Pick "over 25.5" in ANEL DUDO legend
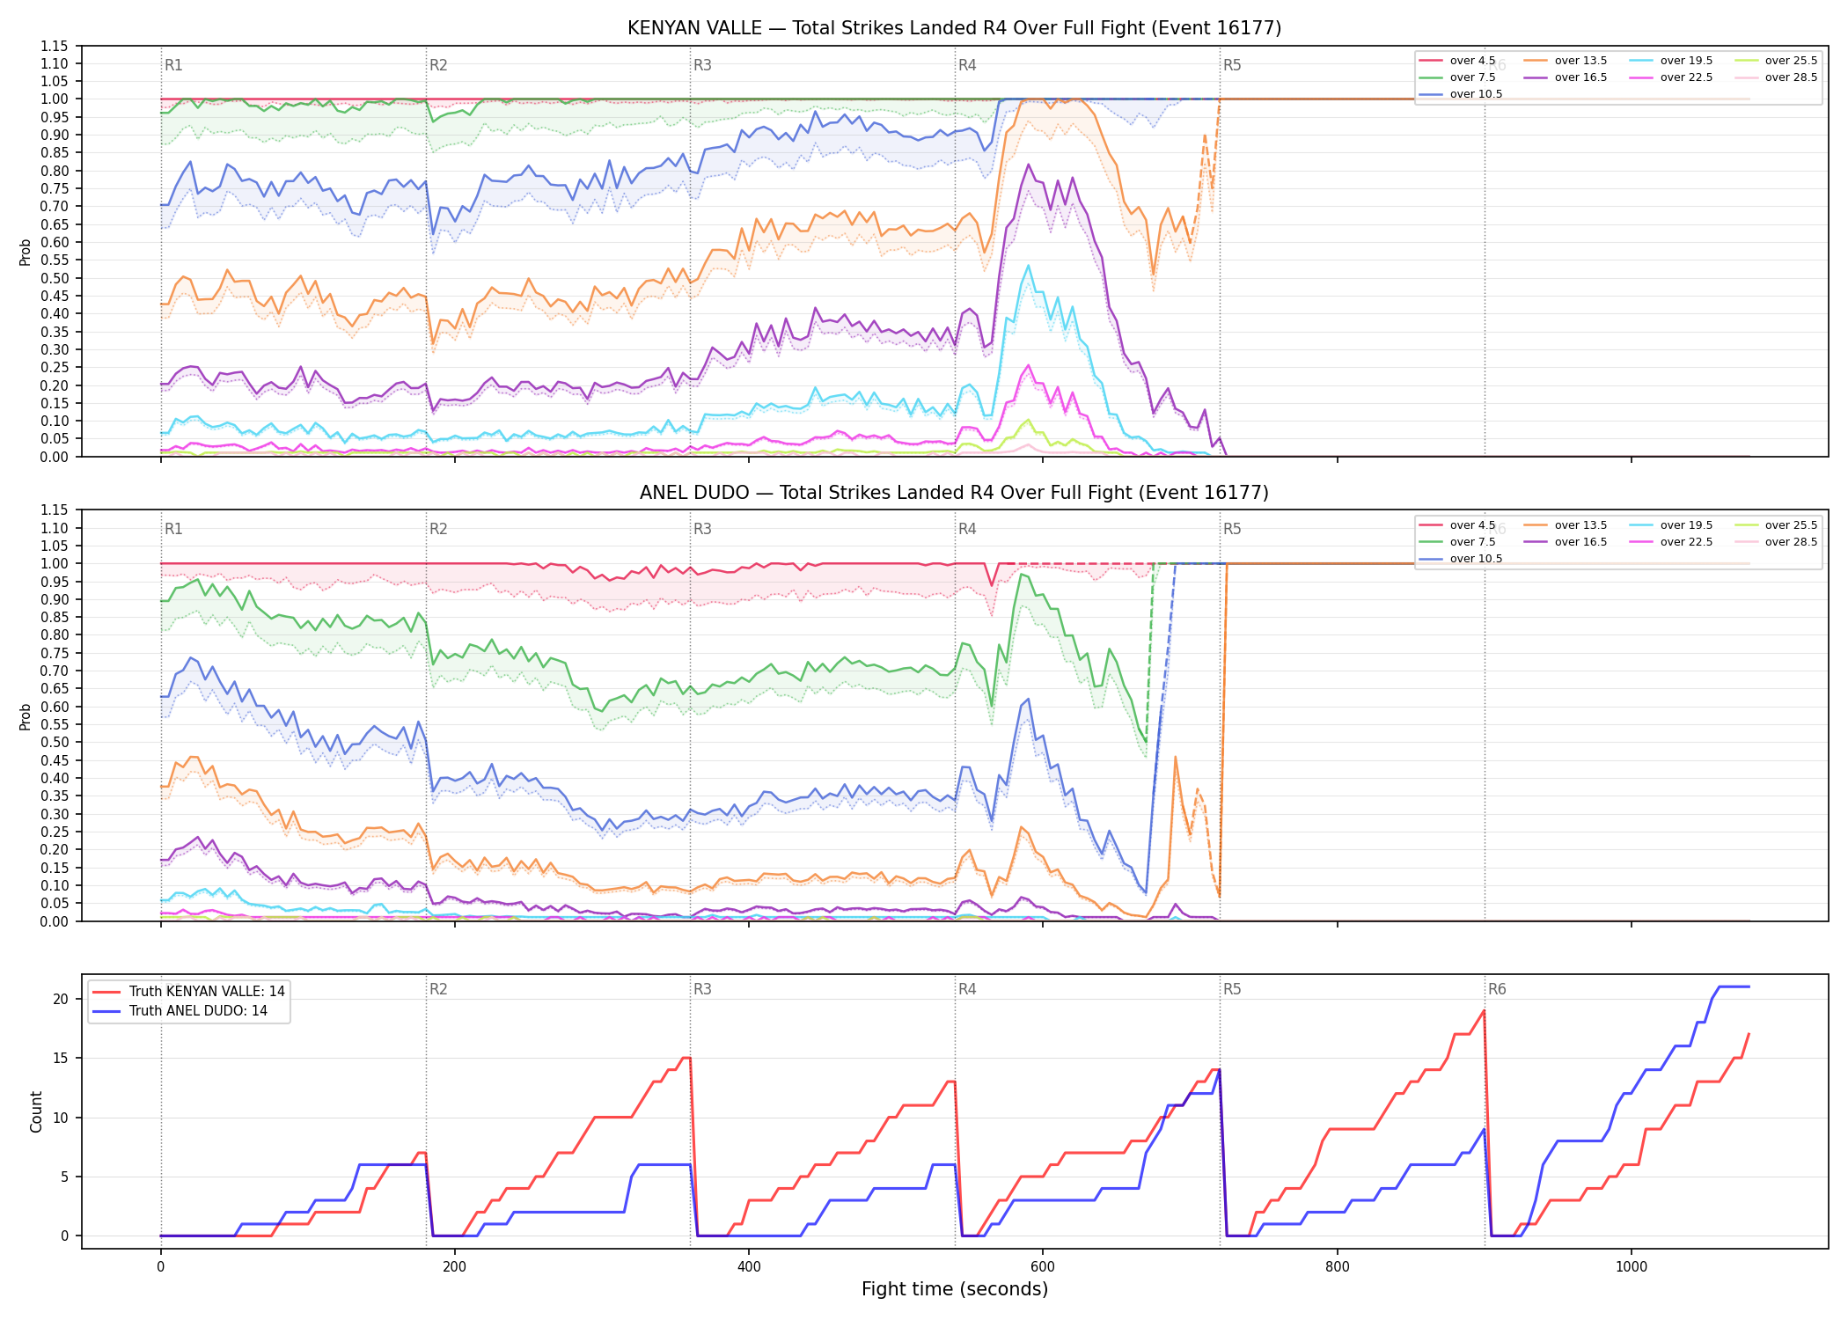This screenshot has height=1320, width=1848. click(x=1775, y=525)
